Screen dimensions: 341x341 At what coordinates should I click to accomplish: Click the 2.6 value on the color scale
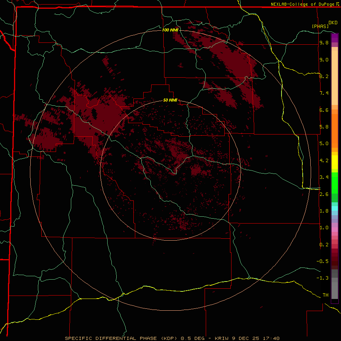(324, 194)
